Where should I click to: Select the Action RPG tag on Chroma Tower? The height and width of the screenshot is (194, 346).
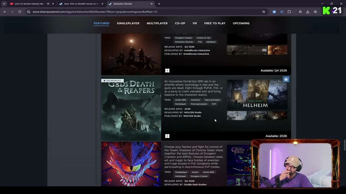(x=208, y=172)
